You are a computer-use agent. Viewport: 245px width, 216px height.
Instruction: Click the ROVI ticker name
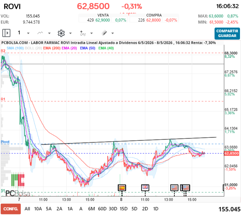(12, 7)
